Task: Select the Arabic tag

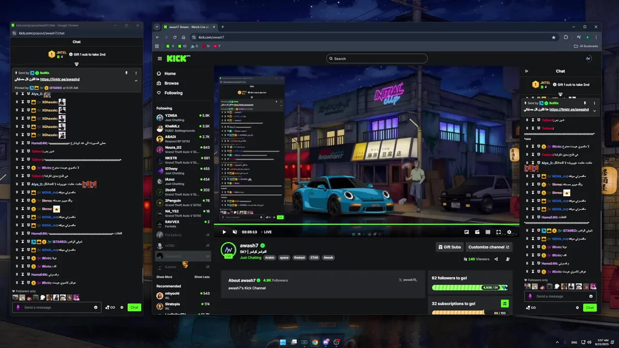Action: coord(270,258)
